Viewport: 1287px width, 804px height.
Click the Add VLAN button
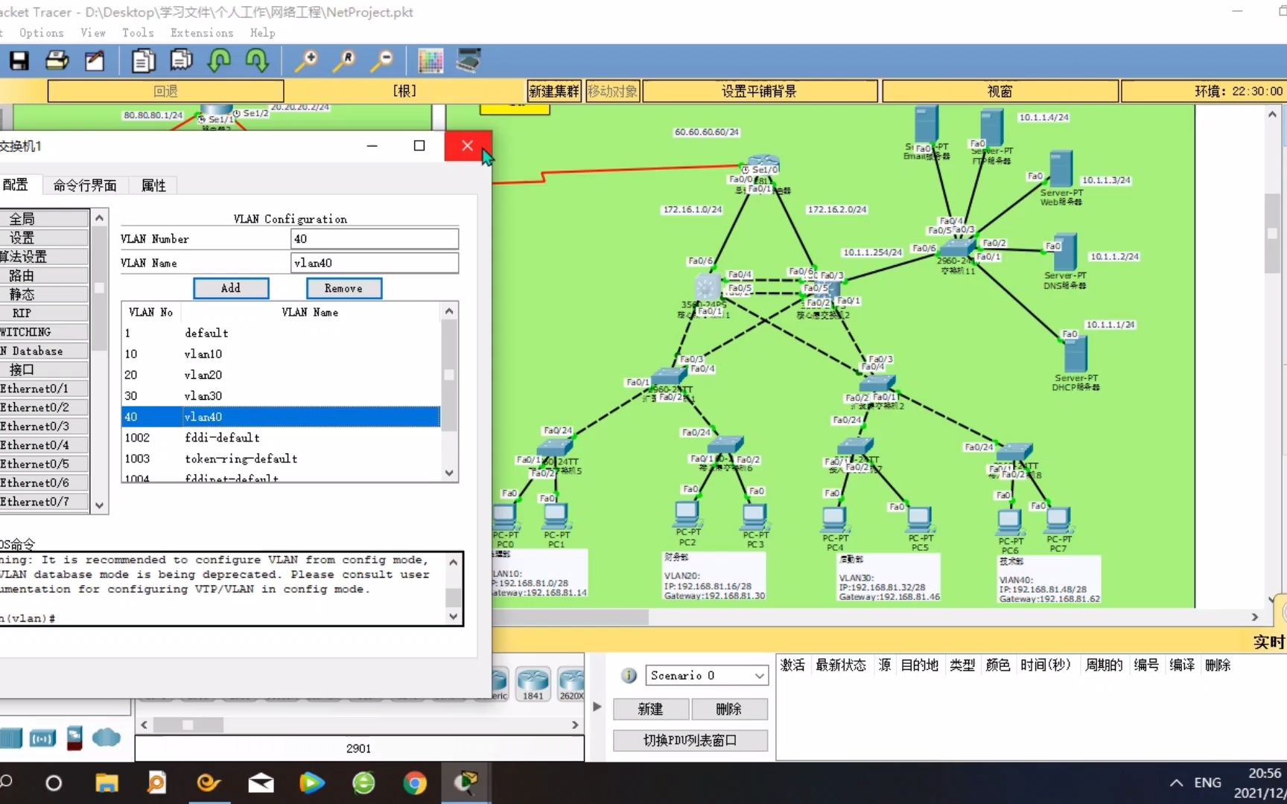(x=231, y=288)
